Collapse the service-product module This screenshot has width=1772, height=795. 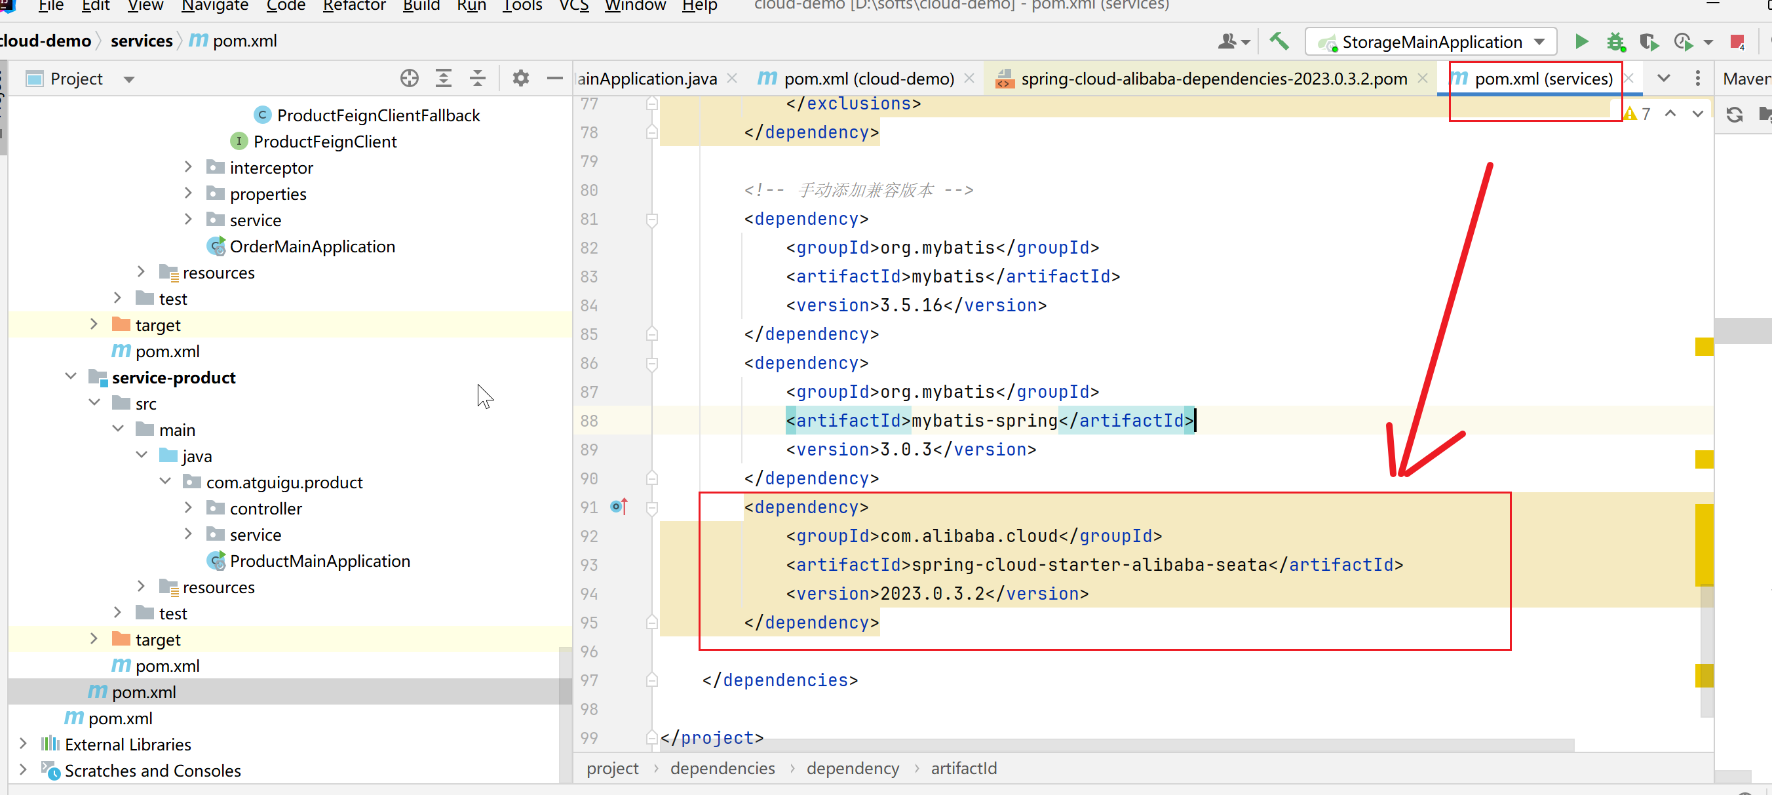[x=70, y=376]
